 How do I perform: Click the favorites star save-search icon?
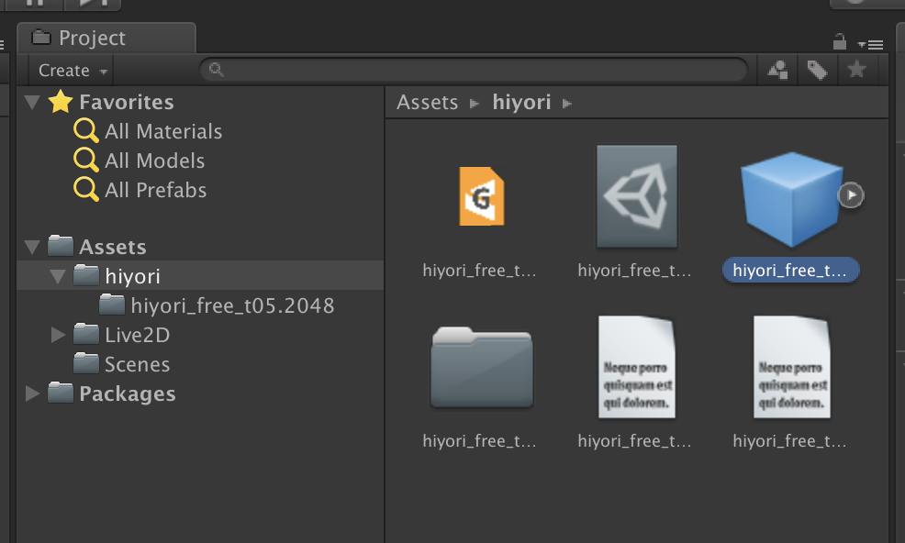(856, 70)
